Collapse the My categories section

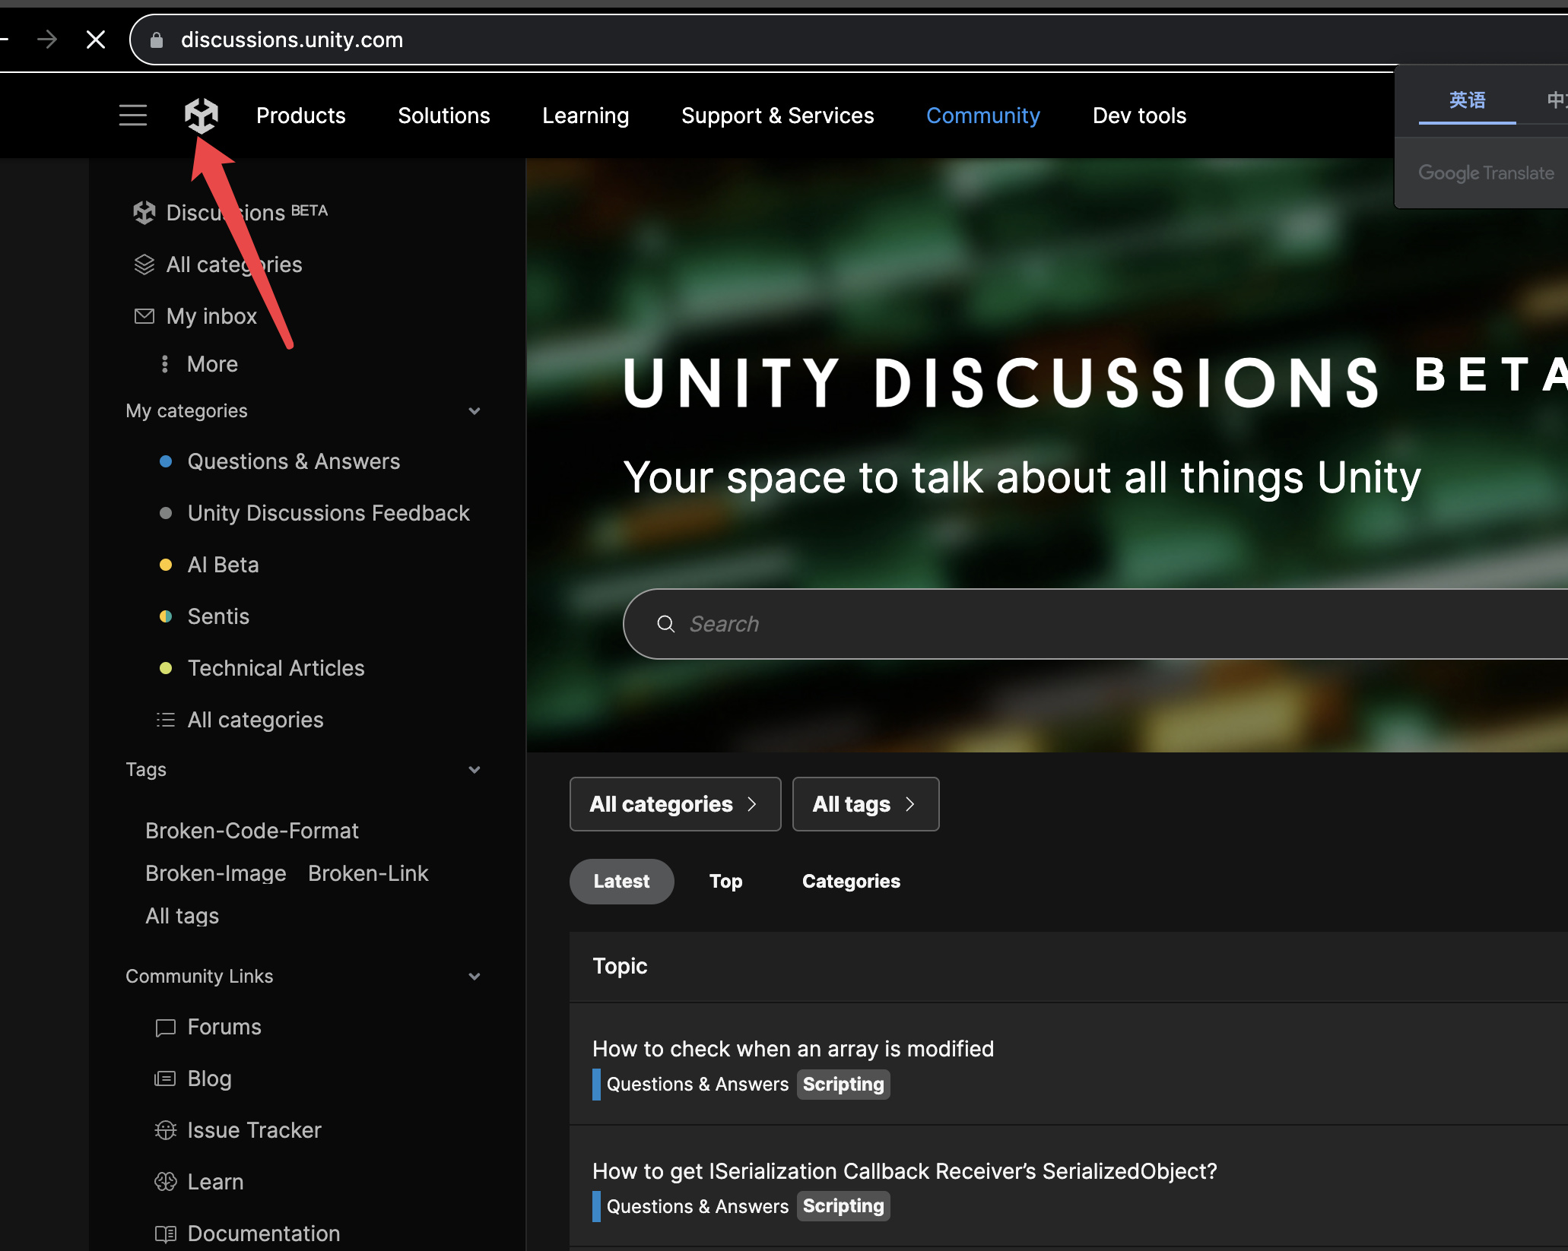475,411
